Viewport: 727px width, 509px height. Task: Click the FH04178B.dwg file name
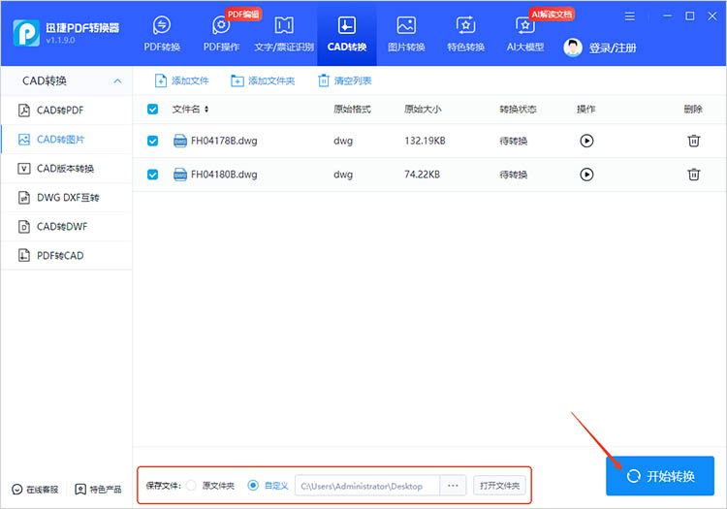click(x=224, y=141)
